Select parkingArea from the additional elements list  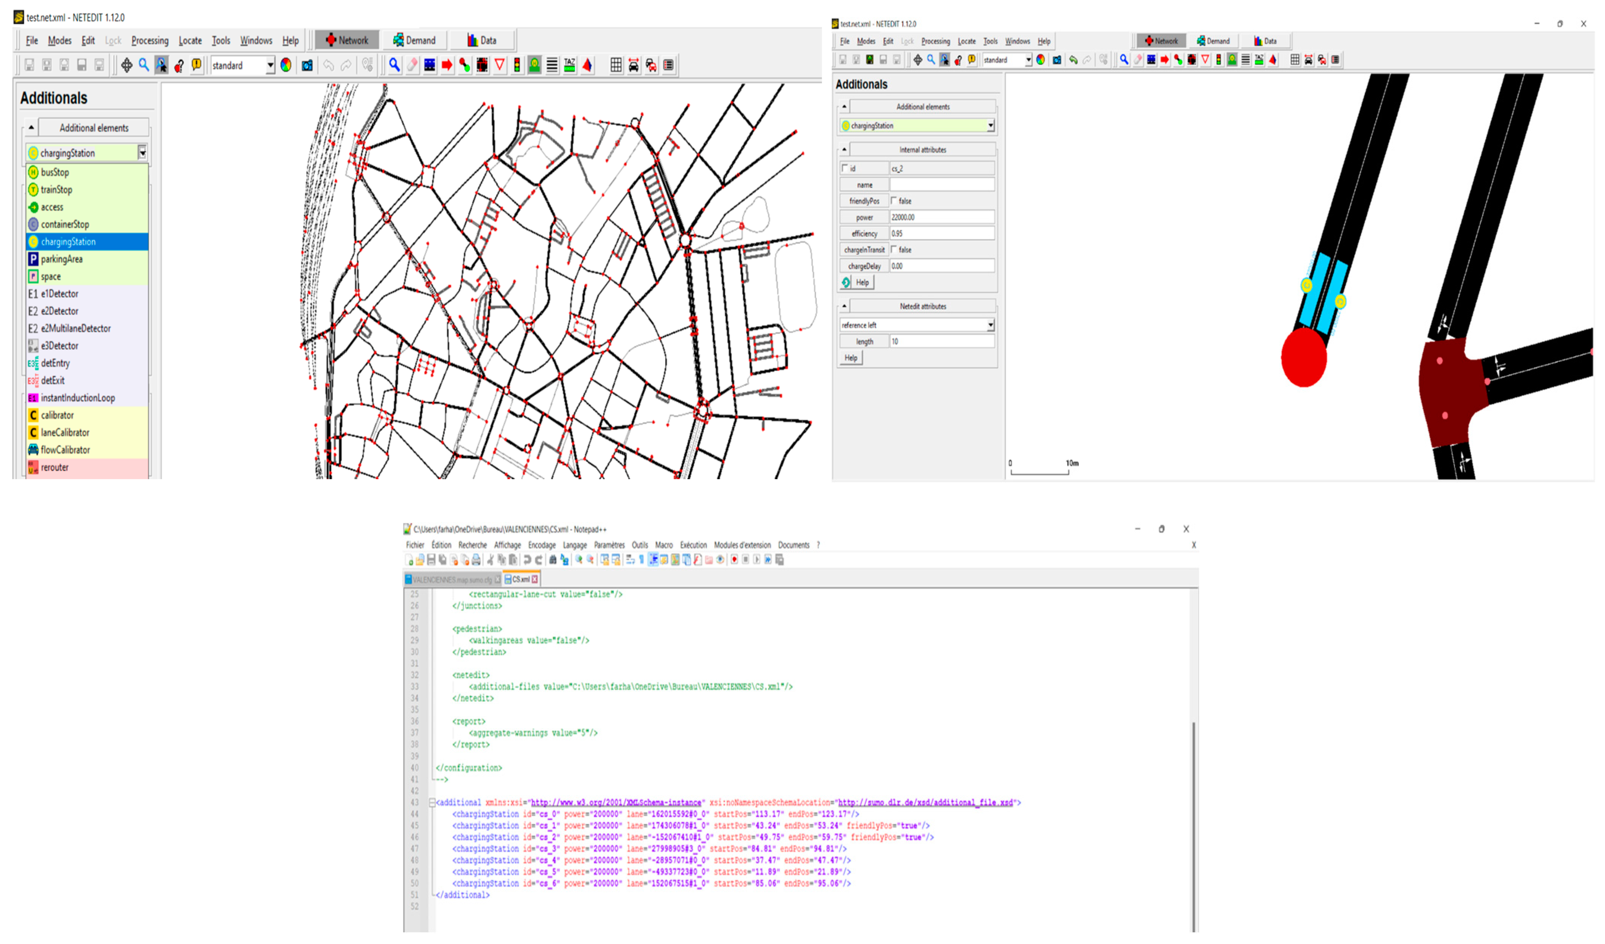pos(62,259)
